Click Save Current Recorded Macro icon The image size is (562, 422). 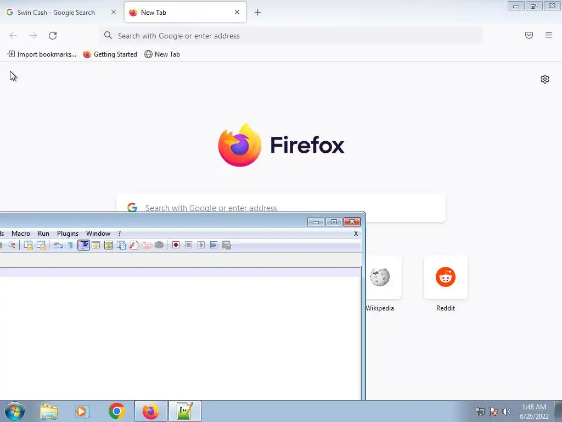click(227, 245)
